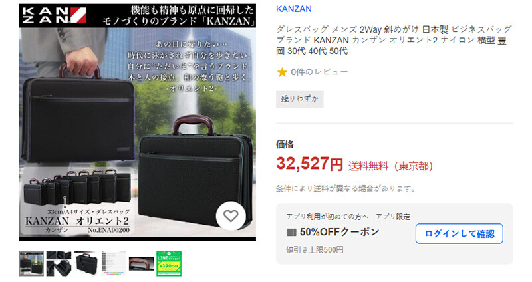Click the KANZAN logo in the product banner
This screenshot has width=532, height=282.
pyautogui.click(x=54, y=15)
